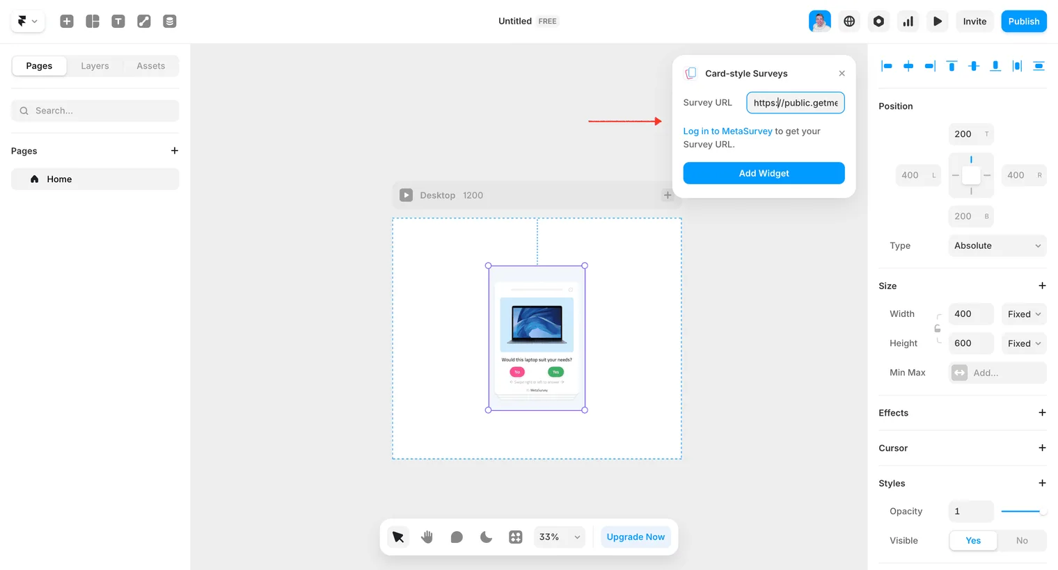
Task: Click the Invite button
Action: click(x=974, y=22)
